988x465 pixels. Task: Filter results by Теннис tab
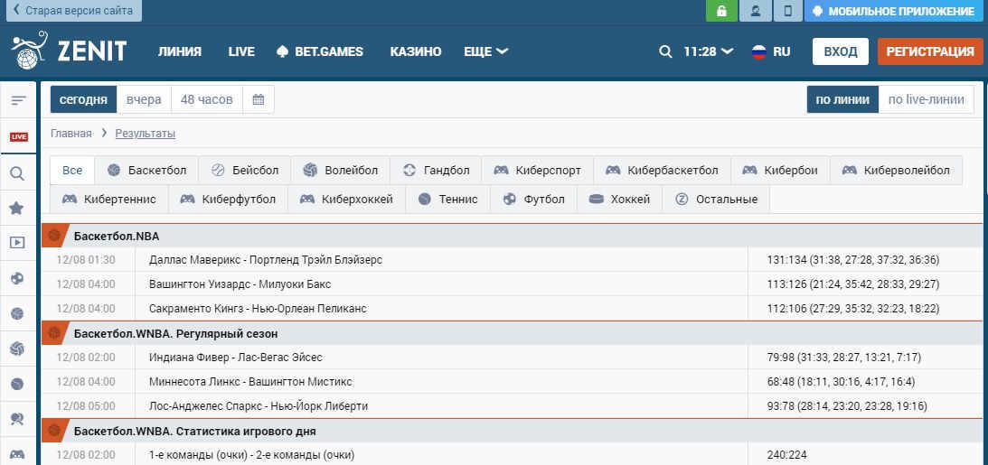click(x=448, y=200)
